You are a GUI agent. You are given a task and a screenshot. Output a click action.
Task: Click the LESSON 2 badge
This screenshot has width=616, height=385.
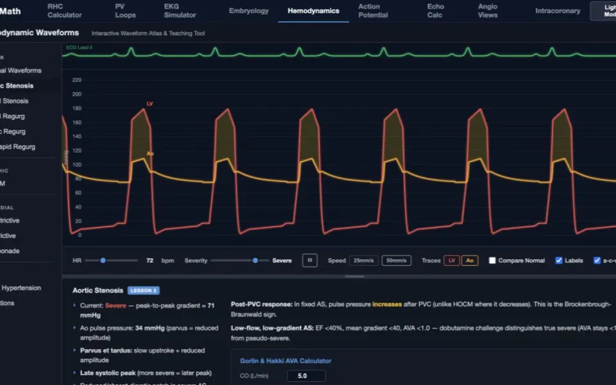(143, 290)
